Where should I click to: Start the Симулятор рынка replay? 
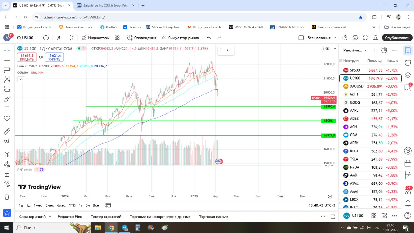(180, 38)
